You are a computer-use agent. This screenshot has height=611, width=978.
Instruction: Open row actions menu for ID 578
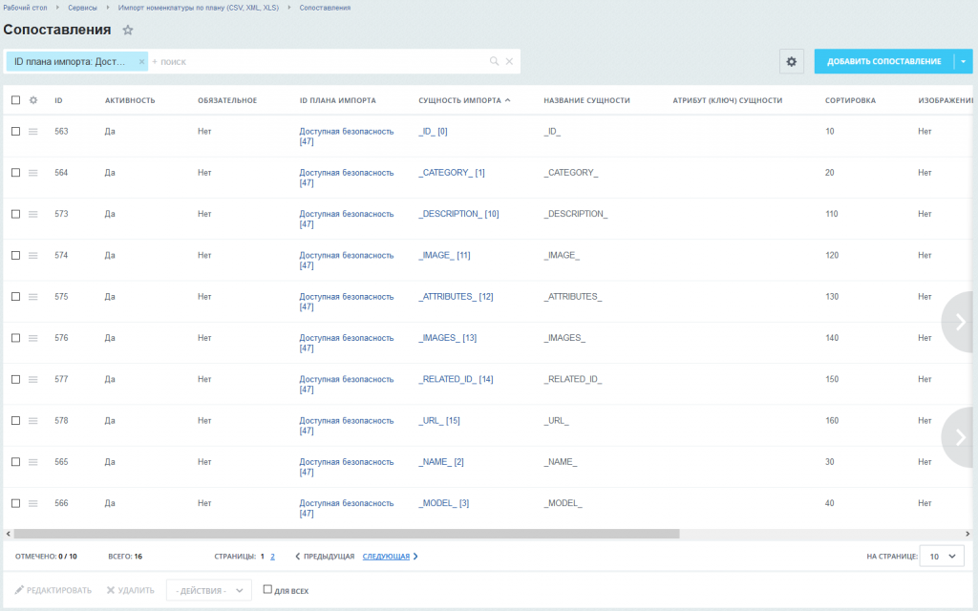[x=33, y=421]
